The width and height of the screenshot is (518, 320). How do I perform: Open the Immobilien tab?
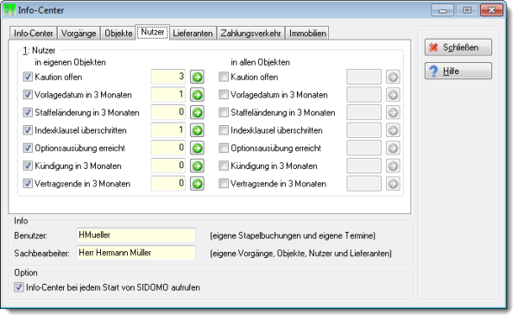pos(307,34)
